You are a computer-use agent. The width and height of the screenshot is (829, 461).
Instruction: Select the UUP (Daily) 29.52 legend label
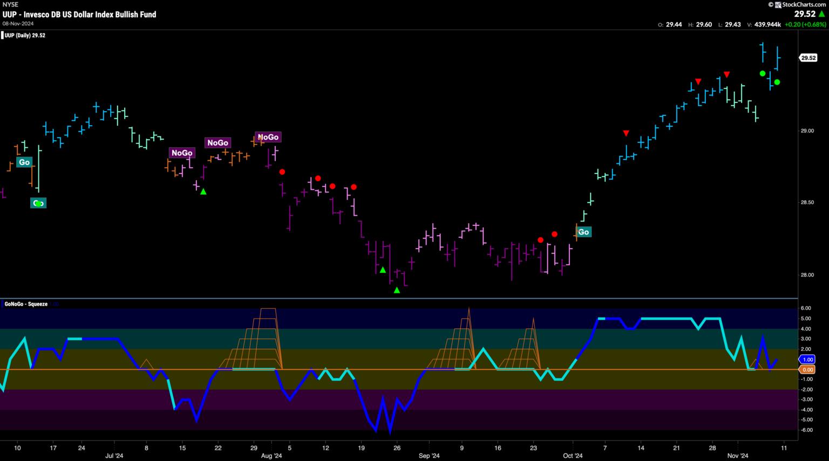(x=24, y=36)
